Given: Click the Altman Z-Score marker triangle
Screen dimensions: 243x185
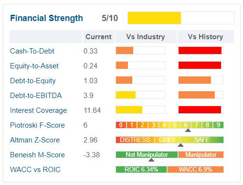Looking at the screenshot, I should coord(180,145).
